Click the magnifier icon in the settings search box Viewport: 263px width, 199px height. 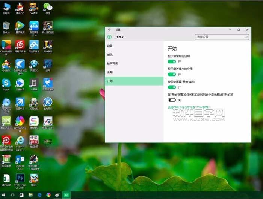click(x=246, y=37)
